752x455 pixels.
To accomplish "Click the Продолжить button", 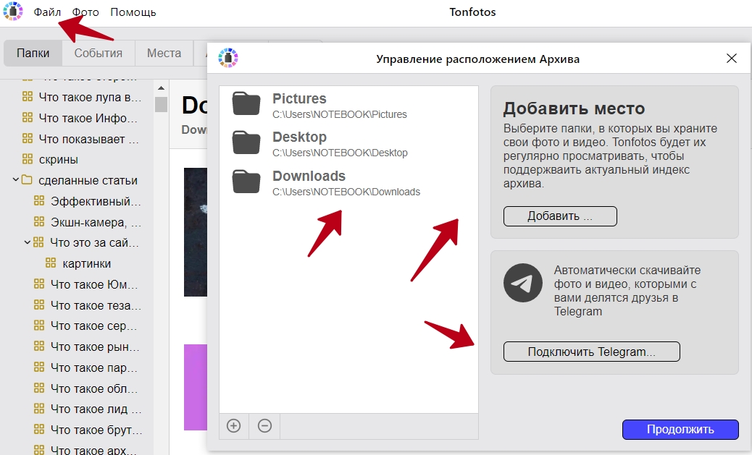I will (680, 429).
